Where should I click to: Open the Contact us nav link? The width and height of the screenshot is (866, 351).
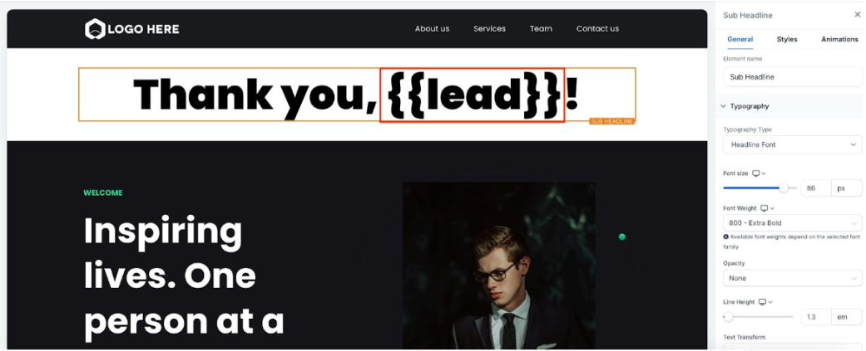597,29
